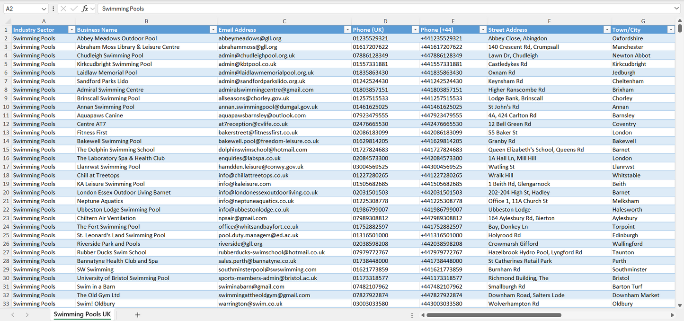Click the vertical scrollbar up arrow
Viewport: 684px width, 321px height.
(680, 21)
